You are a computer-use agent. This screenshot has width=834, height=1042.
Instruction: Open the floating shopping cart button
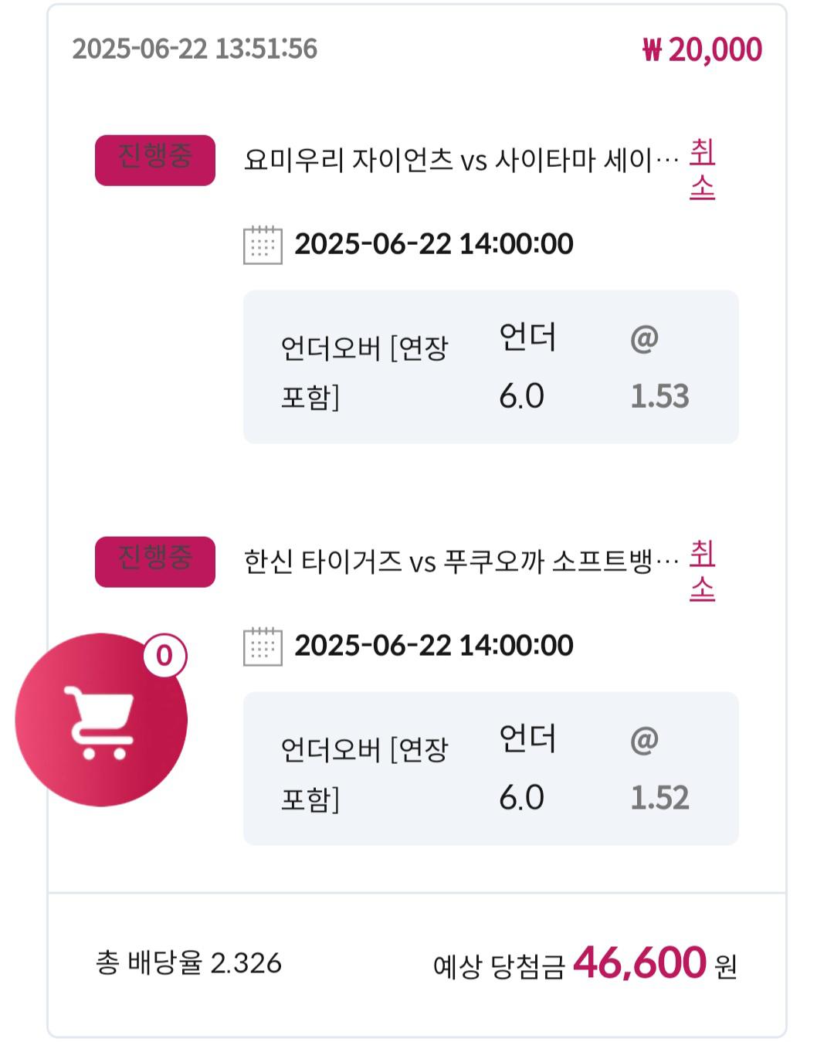101,720
